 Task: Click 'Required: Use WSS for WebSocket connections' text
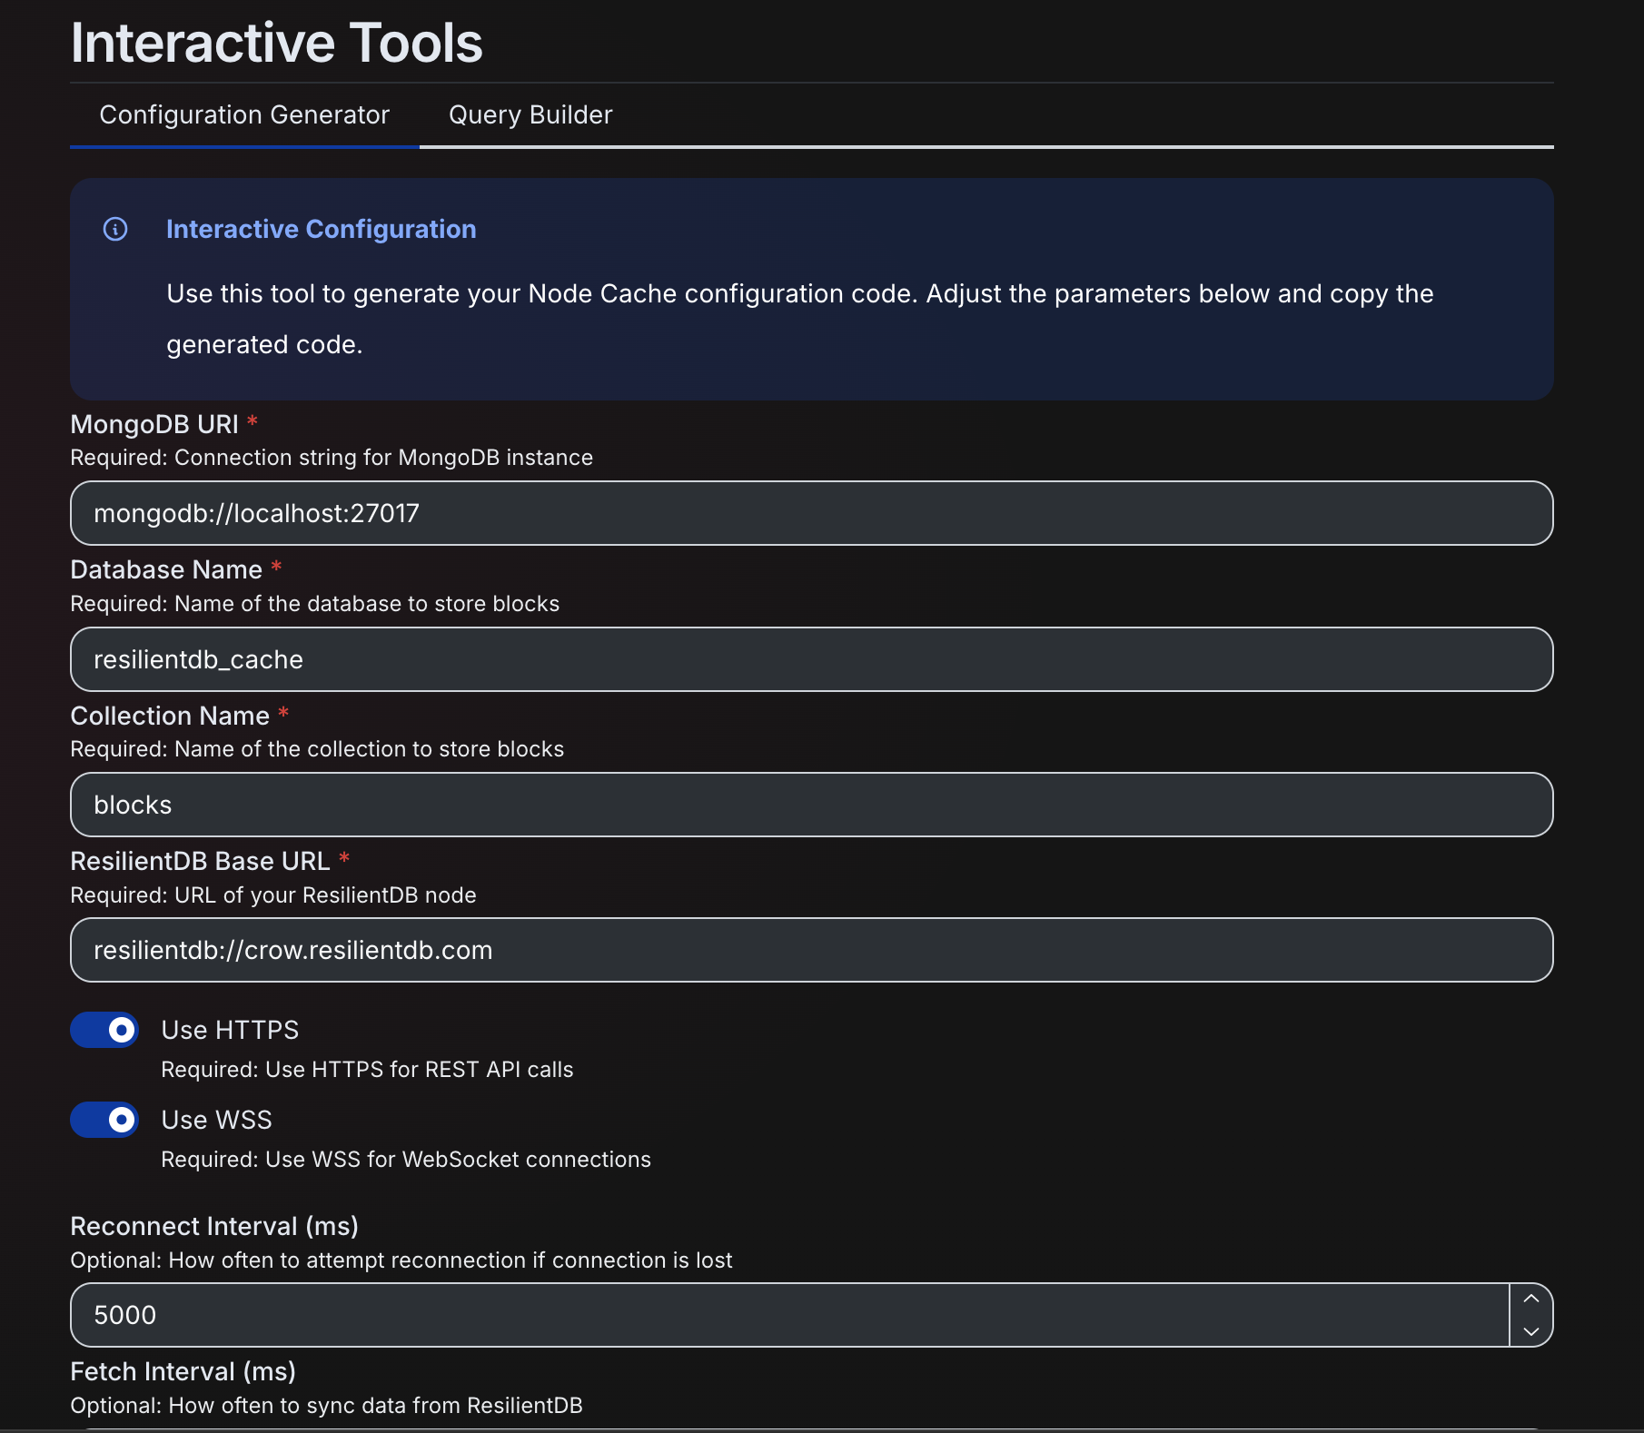pyautogui.click(x=406, y=1160)
